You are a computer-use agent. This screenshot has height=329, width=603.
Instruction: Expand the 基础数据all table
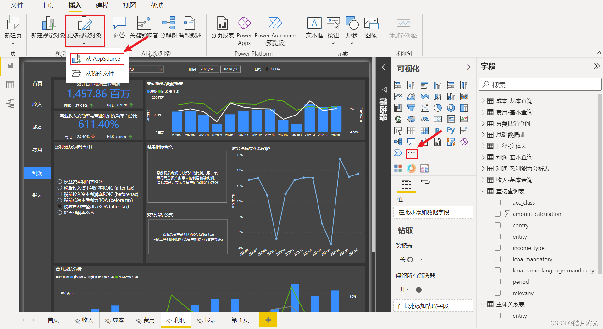[x=483, y=135]
